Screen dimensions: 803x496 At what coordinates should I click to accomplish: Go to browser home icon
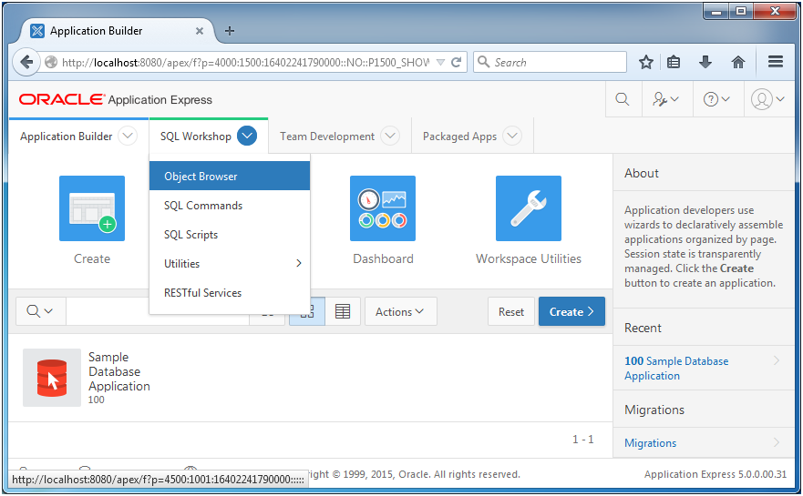click(x=738, y=63)
